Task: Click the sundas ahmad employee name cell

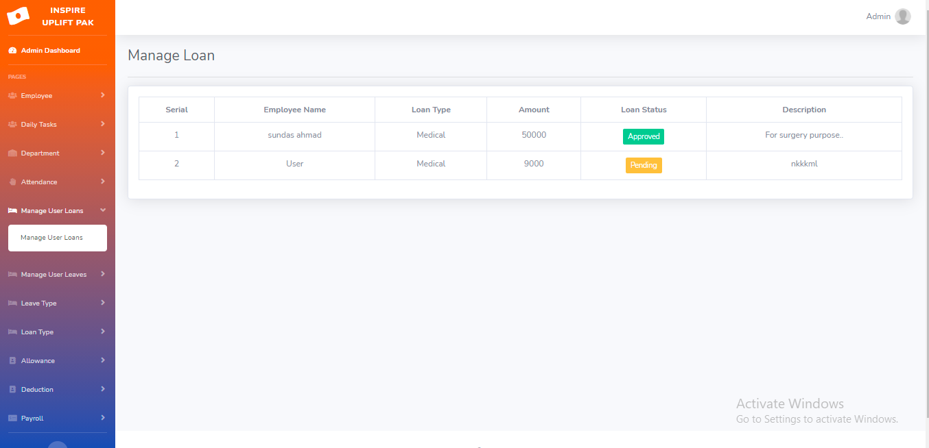Action: tap(294, 136)
